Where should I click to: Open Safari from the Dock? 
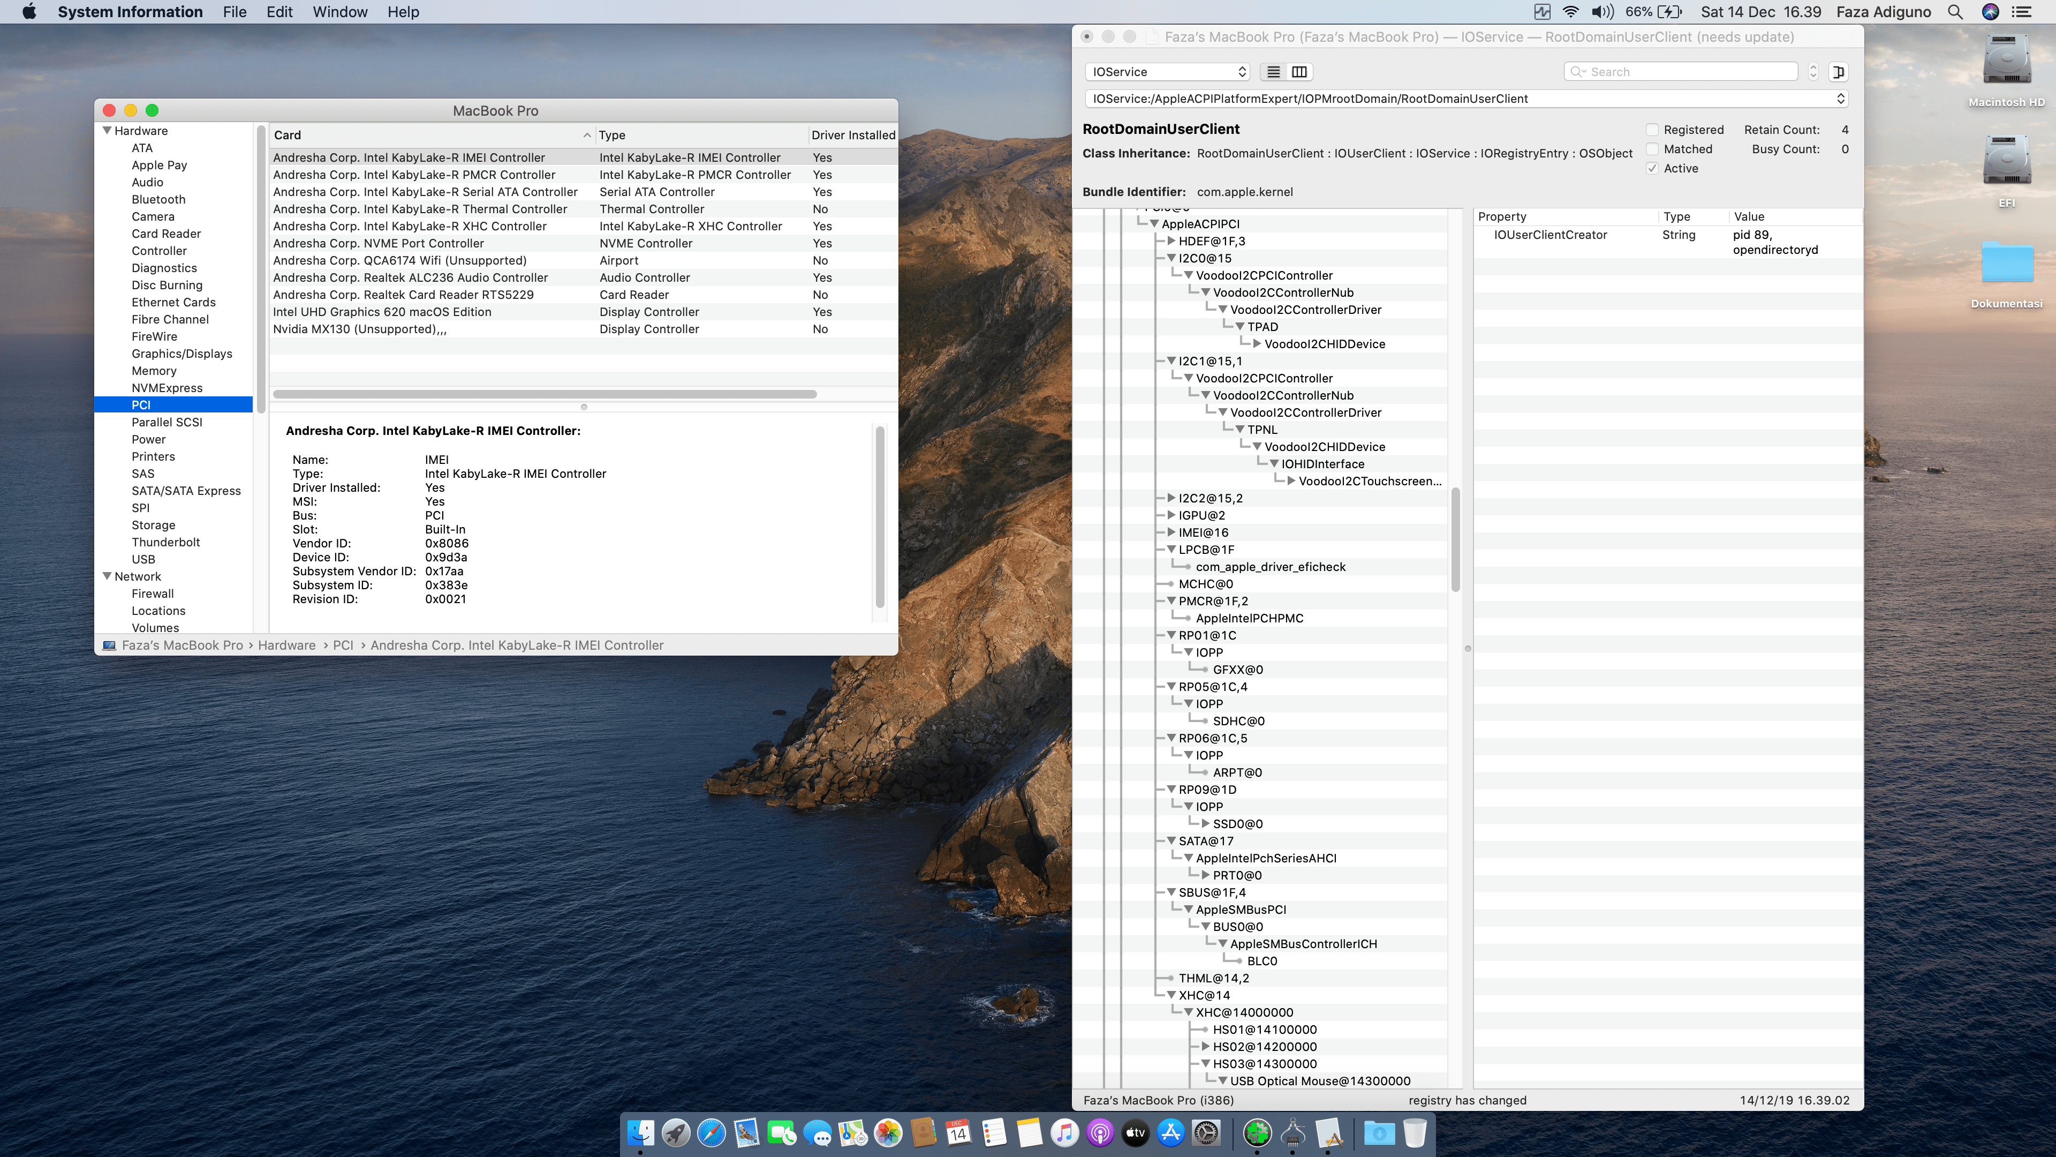710,1132
